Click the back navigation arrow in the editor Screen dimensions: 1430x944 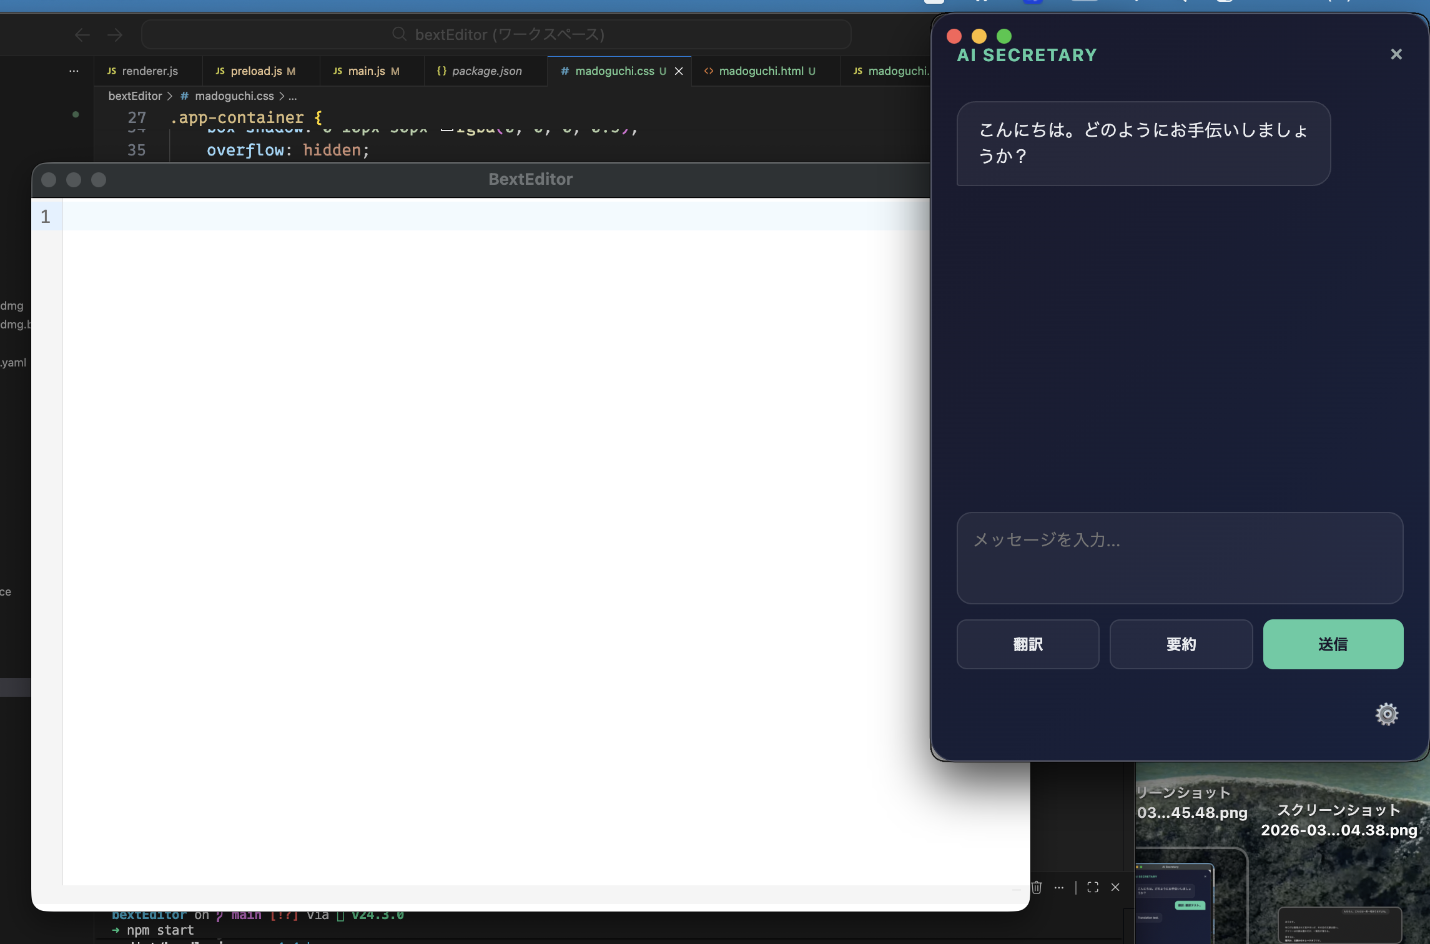82,34
